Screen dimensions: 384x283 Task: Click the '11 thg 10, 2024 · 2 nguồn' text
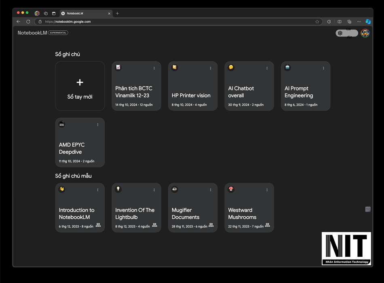tap(77, 161)
